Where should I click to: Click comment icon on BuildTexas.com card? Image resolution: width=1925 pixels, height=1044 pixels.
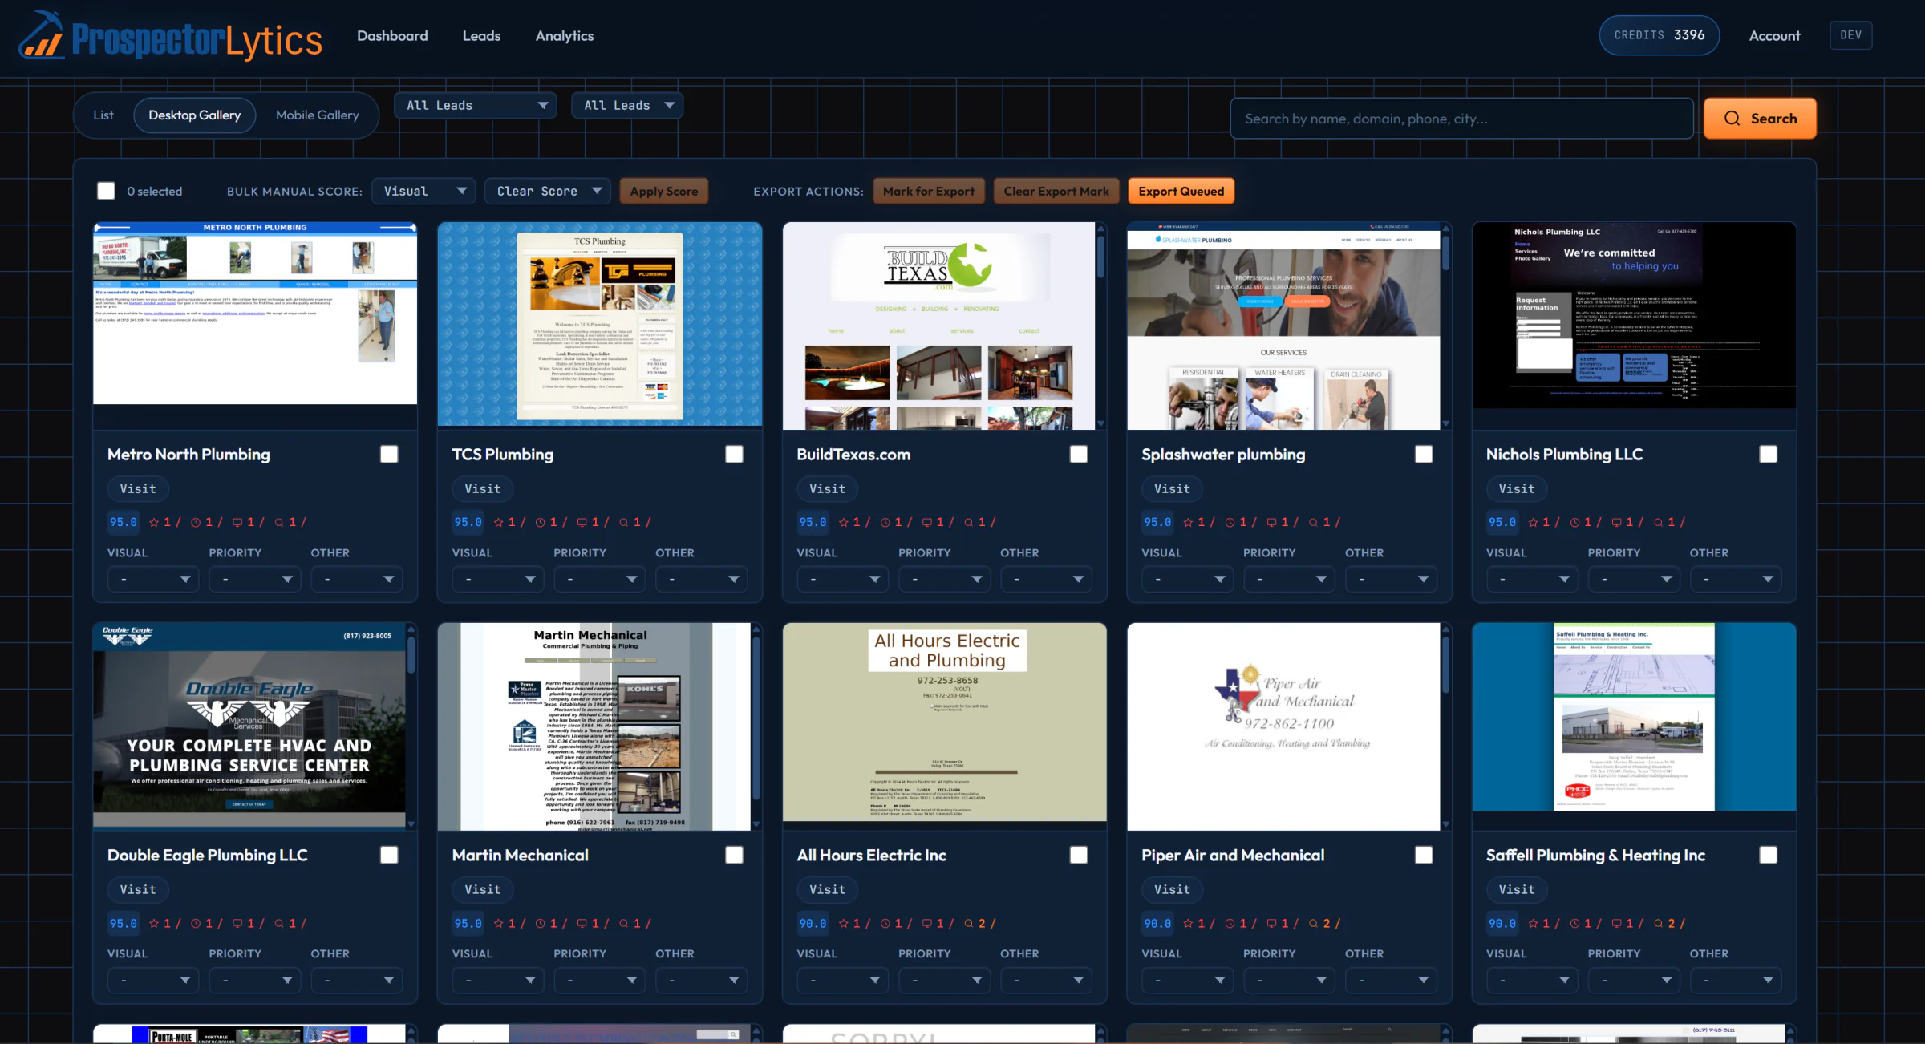click(x=927, y=523)
